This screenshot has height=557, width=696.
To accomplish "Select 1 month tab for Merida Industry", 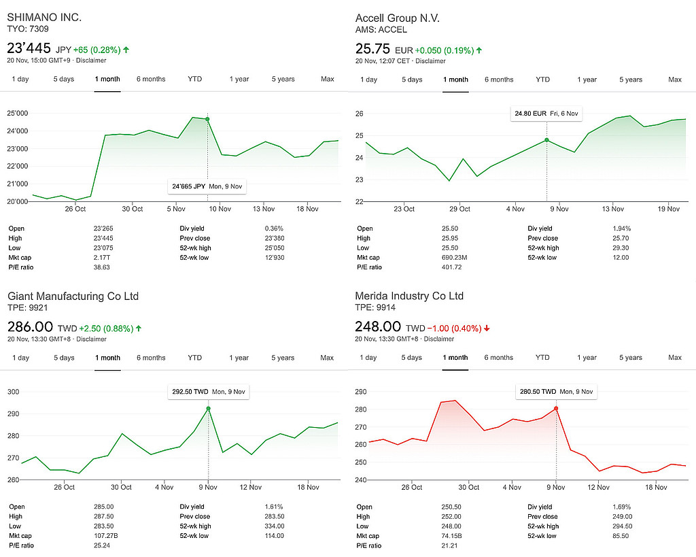I will point(455,358).
